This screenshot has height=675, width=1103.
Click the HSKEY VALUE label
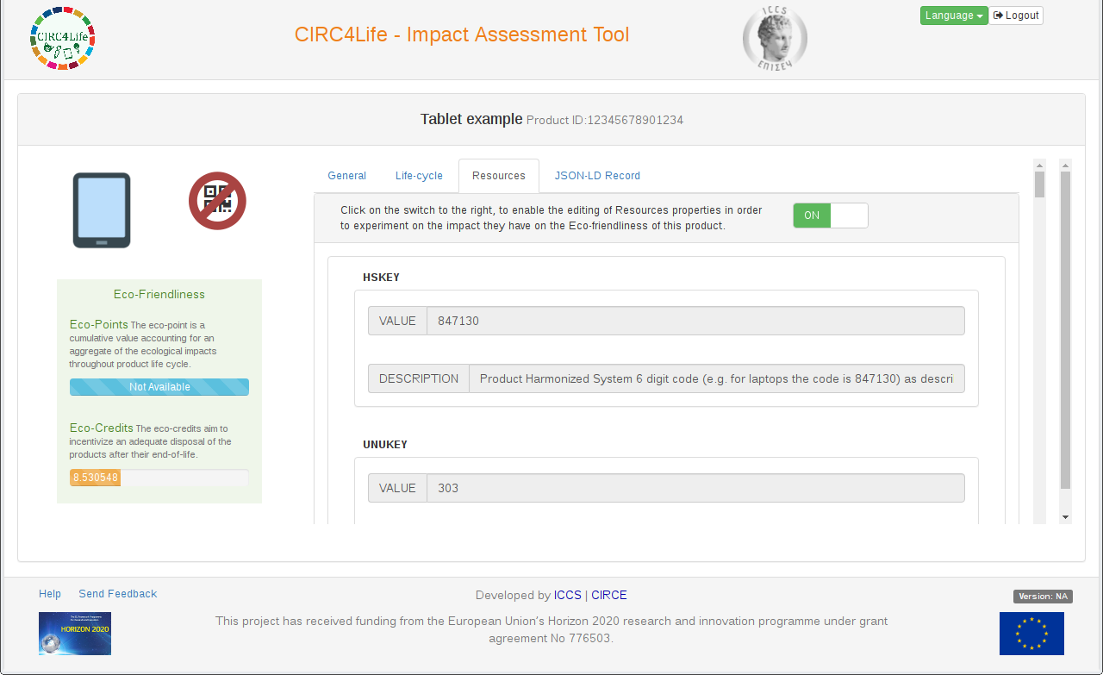pos(397,321)
